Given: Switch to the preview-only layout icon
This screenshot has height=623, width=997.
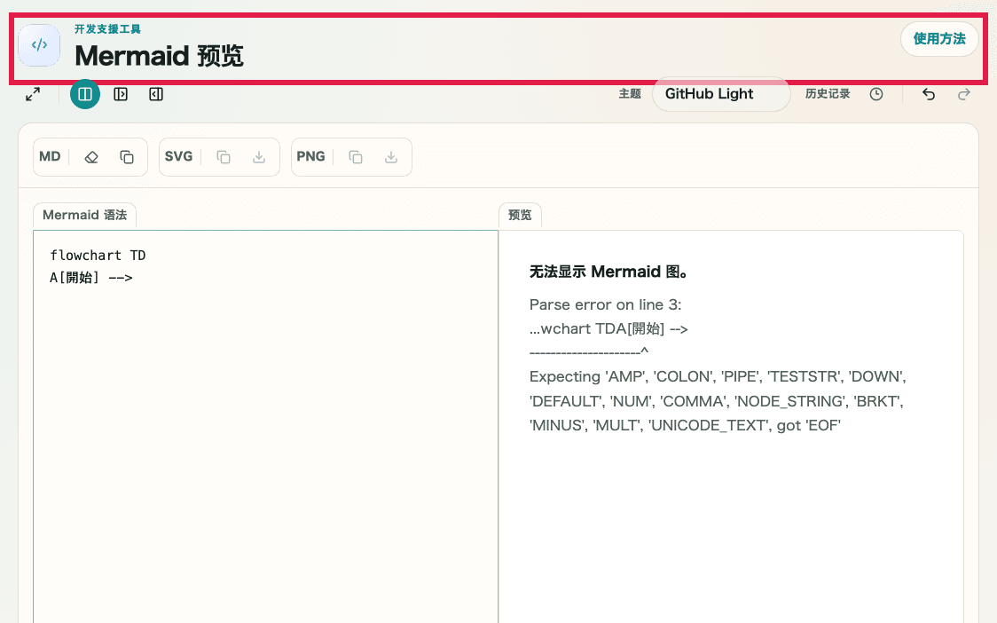Looking at the screenshot, I should 156,93.
